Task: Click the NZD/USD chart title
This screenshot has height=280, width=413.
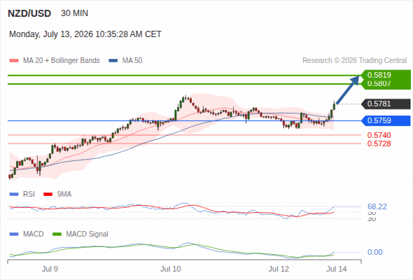Action: coord(29,13)
